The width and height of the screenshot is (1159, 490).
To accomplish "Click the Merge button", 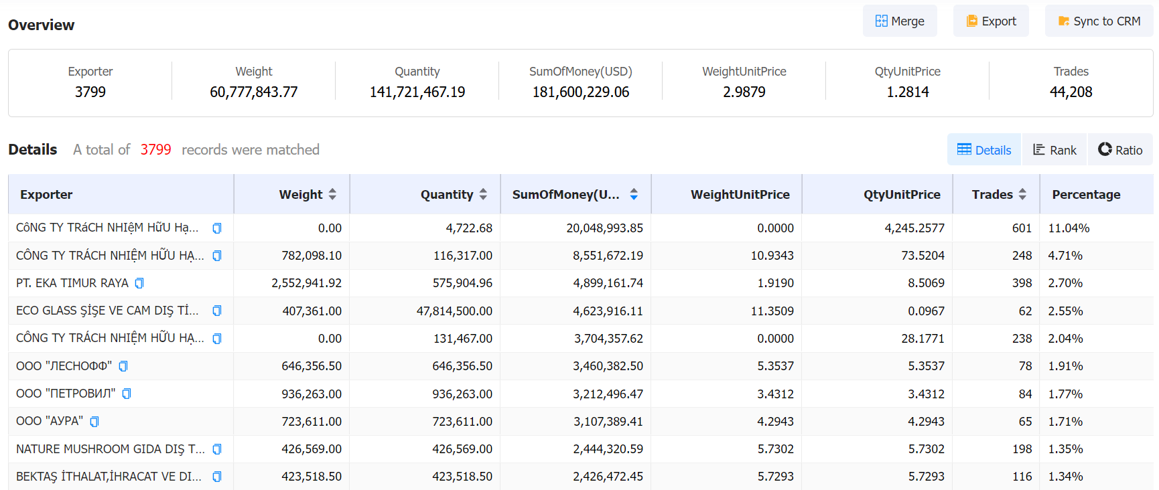I will (900, 21).
